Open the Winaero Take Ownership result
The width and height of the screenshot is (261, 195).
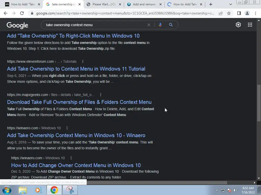click(x=76, y=135)
